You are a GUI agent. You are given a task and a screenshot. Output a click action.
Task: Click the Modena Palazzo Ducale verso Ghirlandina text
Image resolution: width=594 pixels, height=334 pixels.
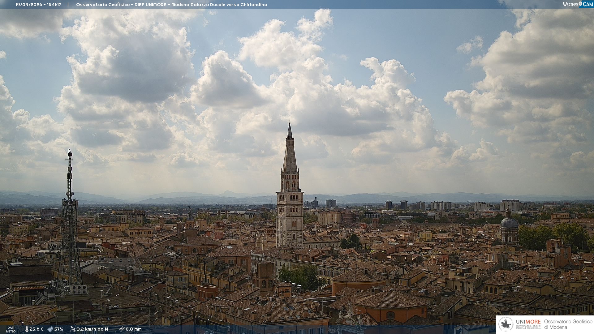(x=219, y=5)
